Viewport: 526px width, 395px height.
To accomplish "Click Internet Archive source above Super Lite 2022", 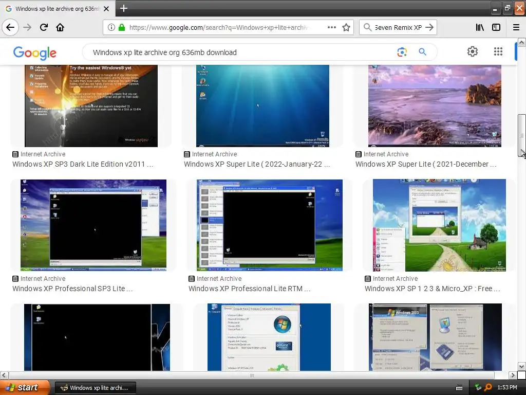I will tap(210, 154).
